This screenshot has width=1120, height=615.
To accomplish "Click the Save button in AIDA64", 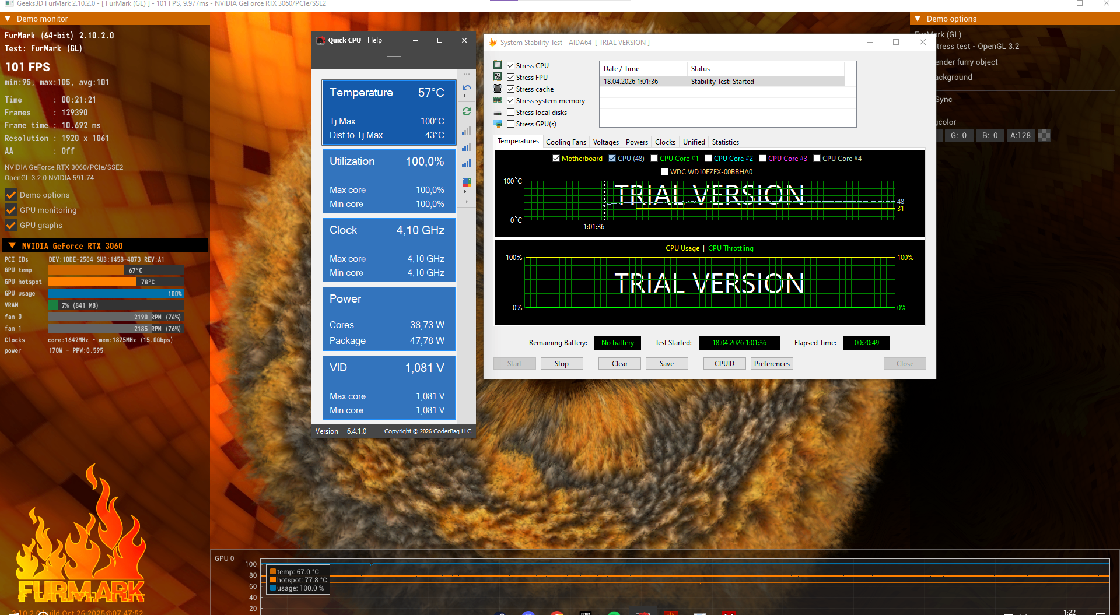I will pyautogui.click(x=667, y=364).
